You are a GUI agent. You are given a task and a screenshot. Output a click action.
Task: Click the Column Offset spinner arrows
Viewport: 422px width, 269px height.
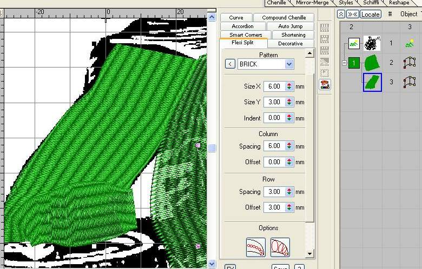(289, 162)
